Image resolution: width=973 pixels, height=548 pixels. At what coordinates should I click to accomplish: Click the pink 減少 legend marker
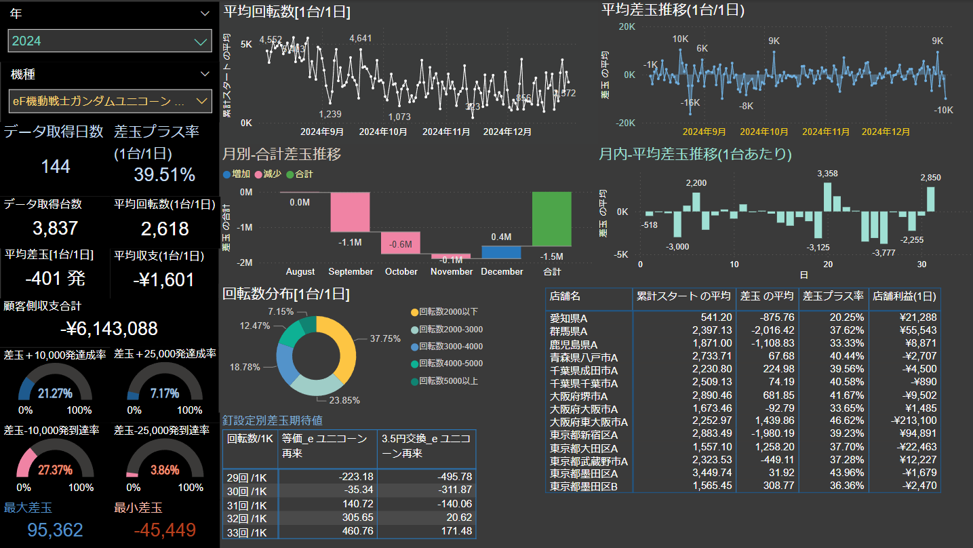point(258,174)
